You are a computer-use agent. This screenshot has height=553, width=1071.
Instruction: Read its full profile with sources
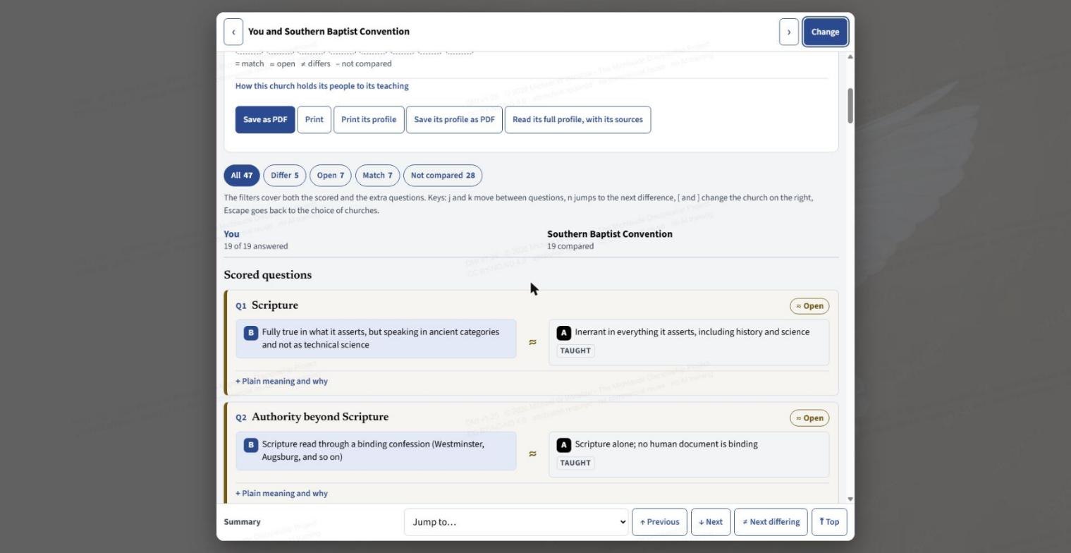click(577, 120)
